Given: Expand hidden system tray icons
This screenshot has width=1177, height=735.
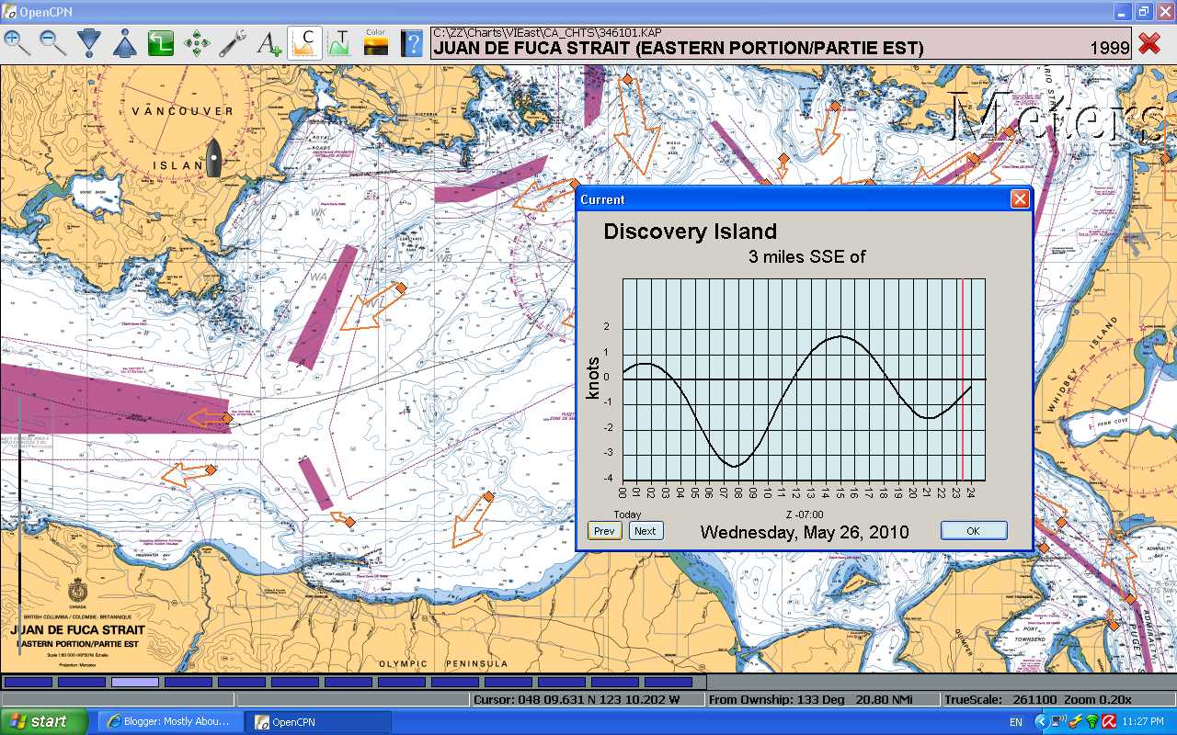Looking at the screenshot, I should pos(1041,721).
